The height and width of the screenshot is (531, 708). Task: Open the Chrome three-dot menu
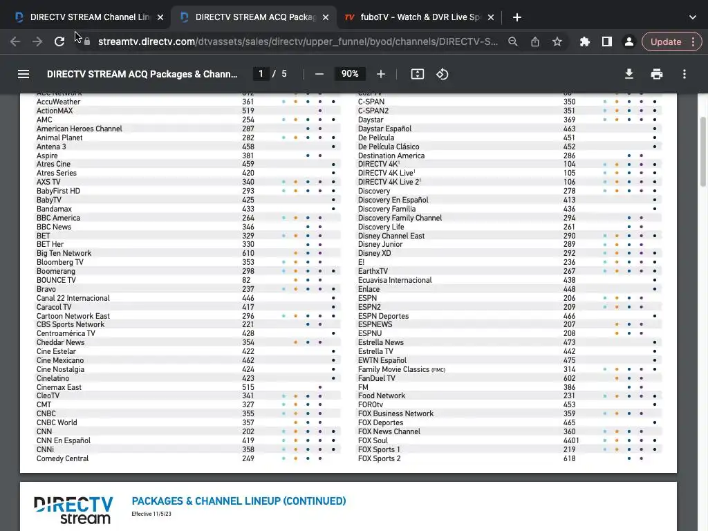[693, 41]
